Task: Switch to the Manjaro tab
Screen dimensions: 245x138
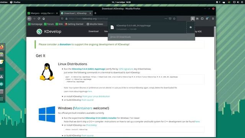Action: point(42,13)
